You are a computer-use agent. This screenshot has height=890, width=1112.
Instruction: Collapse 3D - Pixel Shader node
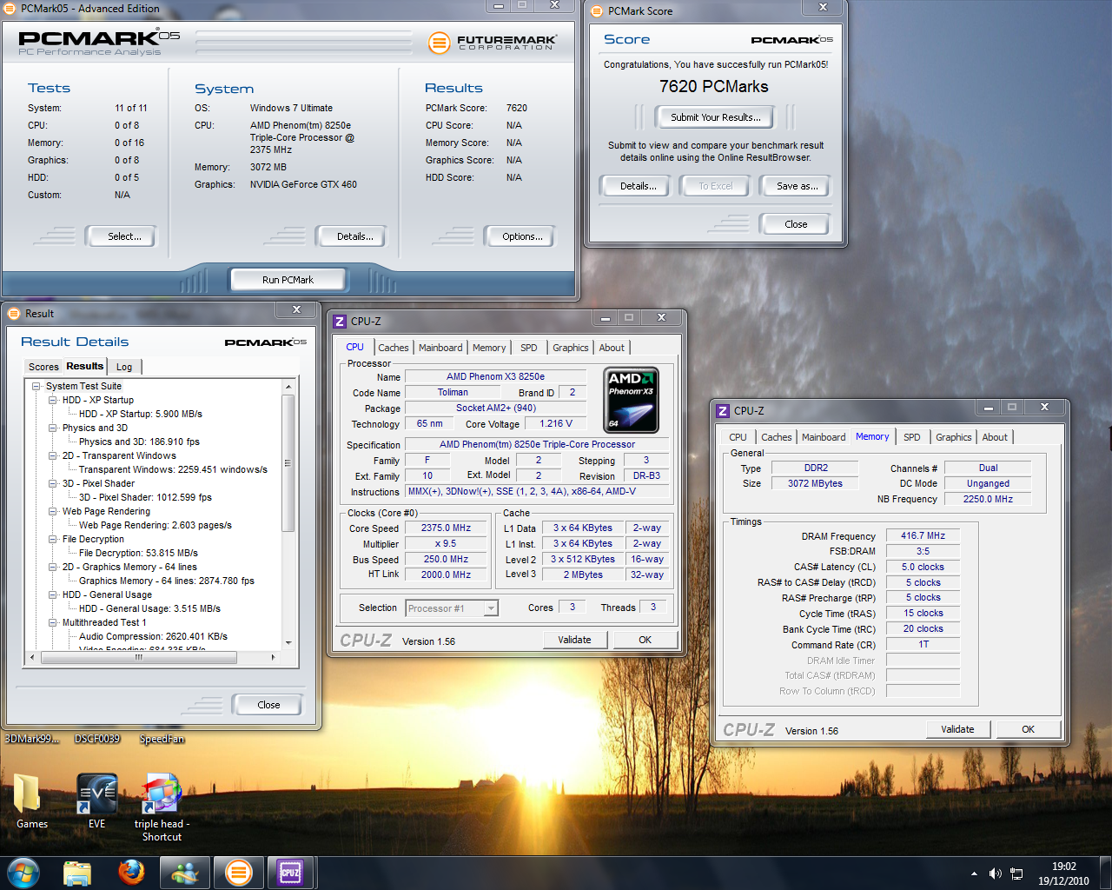53,484
